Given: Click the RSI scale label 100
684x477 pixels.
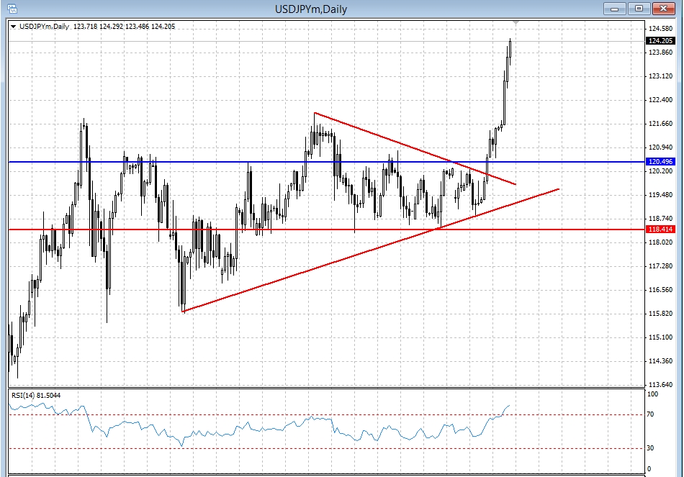Looking at the screenshot, I should pyautogui.click(x=652, y=394).
